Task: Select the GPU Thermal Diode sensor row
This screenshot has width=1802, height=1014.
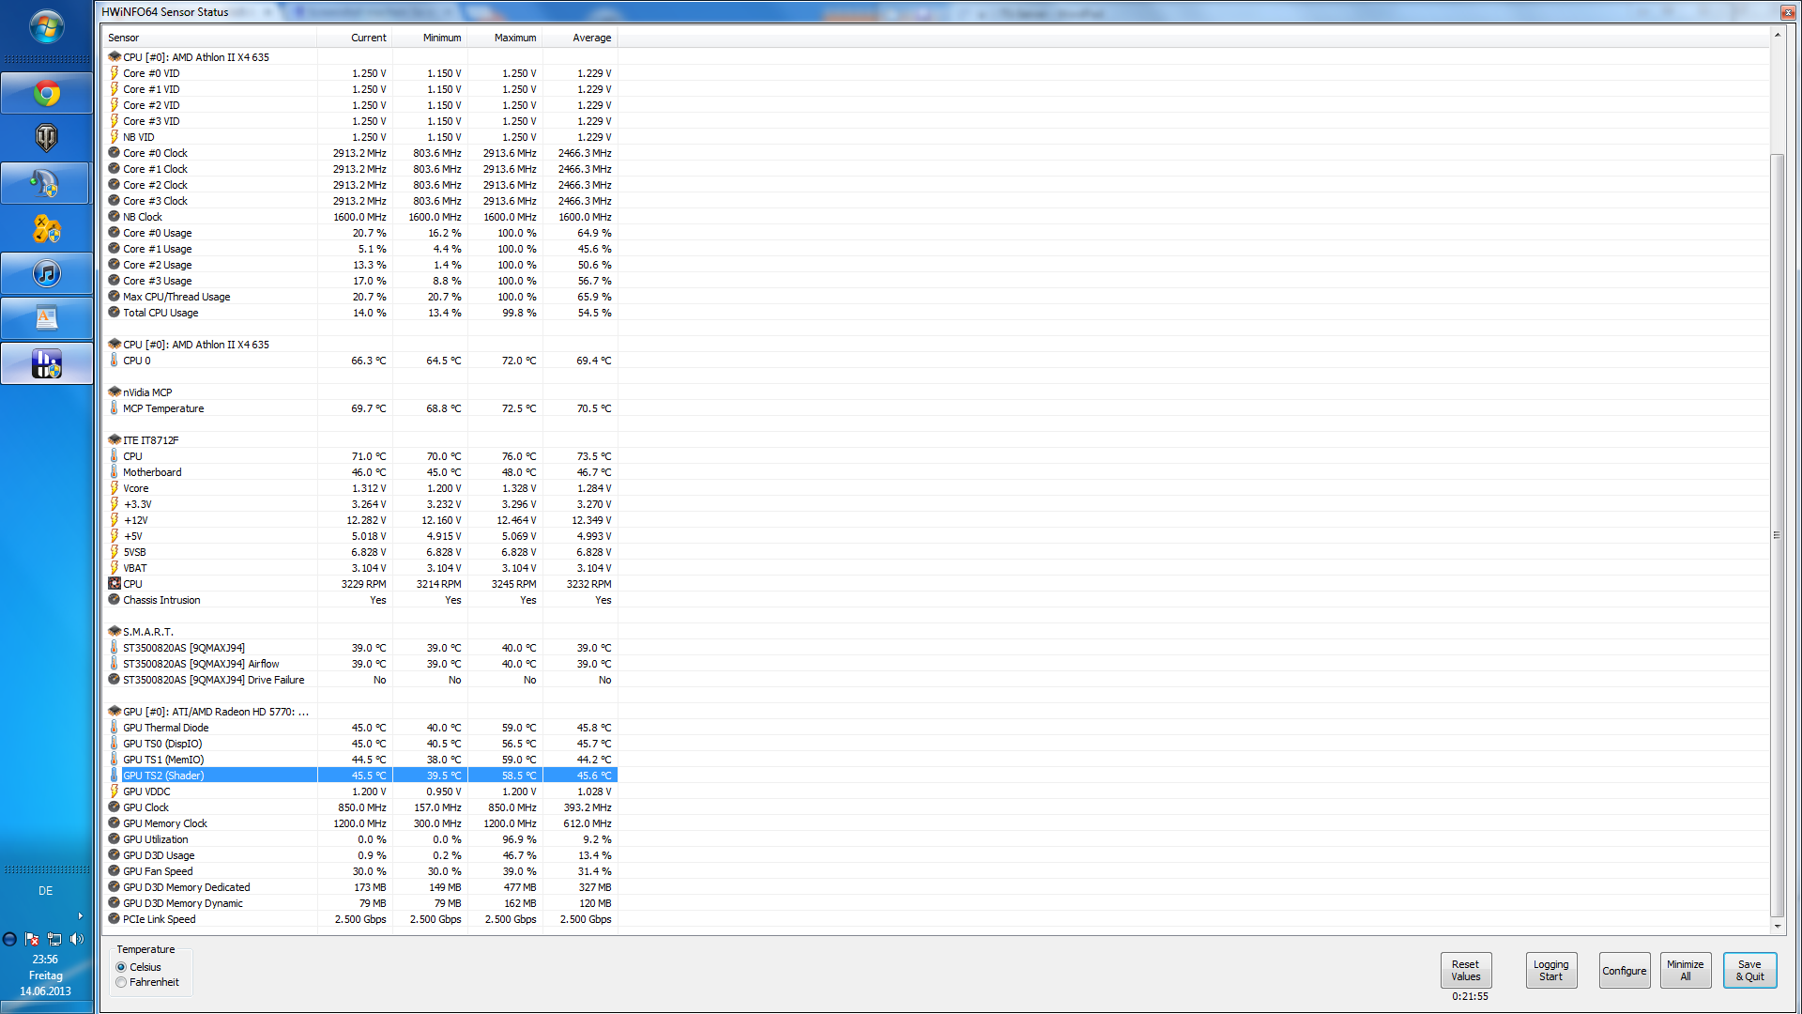Action: point(166,728)
